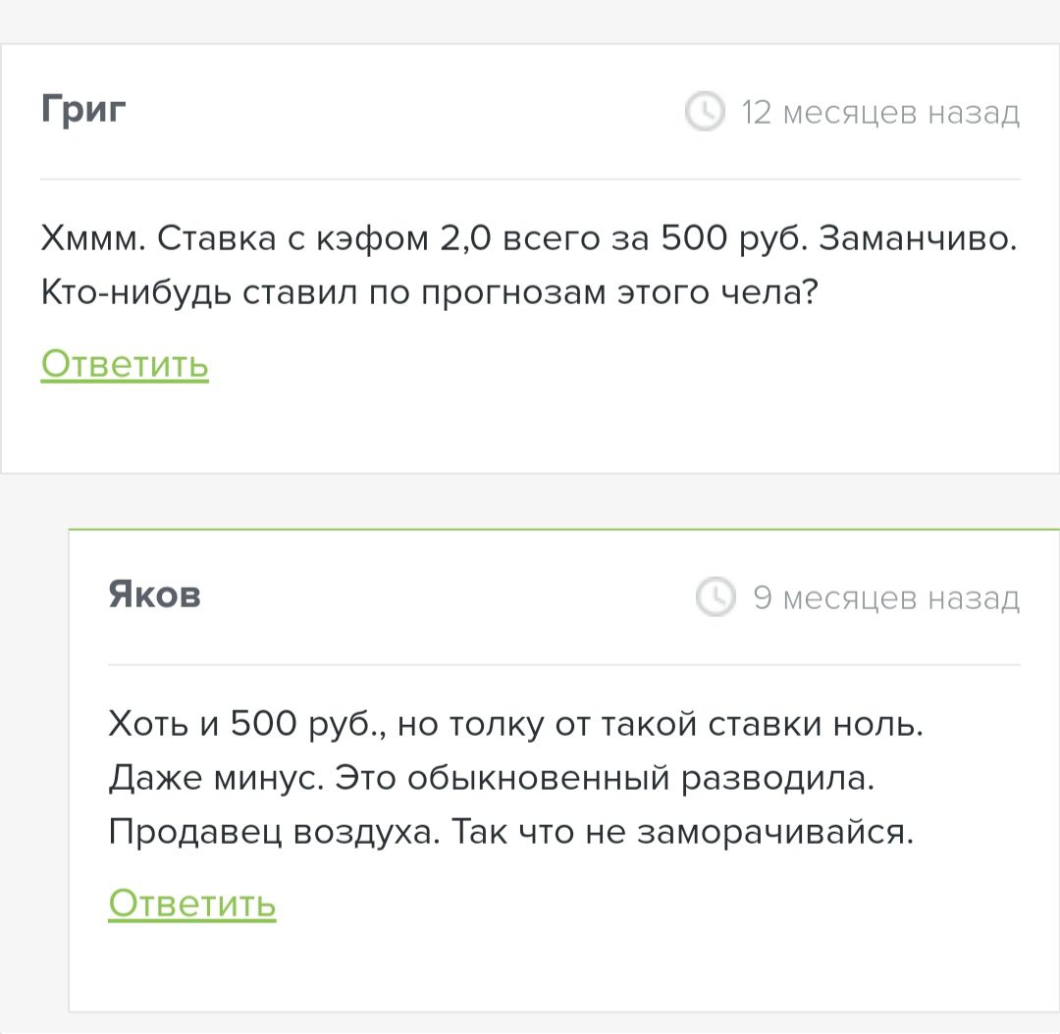
Task: Select the username 'Яков'
Action: [x=154, y=595]
